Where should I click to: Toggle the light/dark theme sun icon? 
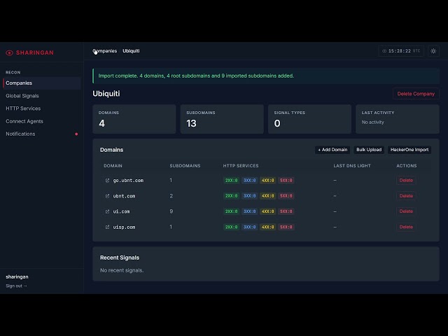(x=433, y=51)
